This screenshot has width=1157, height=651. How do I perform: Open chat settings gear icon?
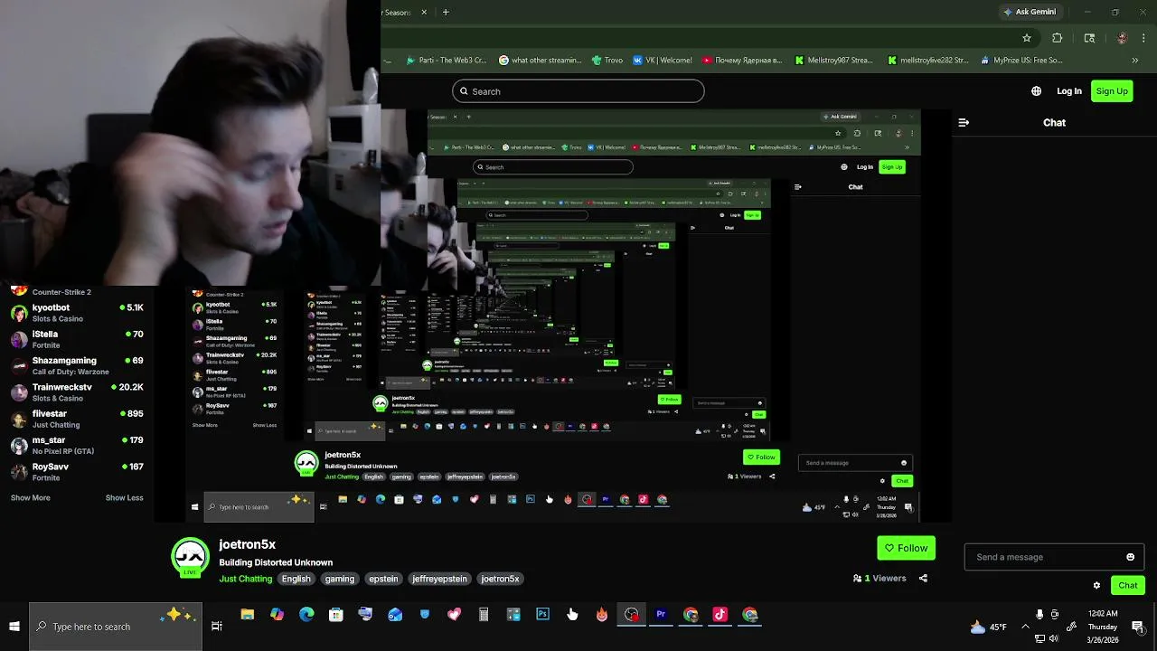[1096, 585]
